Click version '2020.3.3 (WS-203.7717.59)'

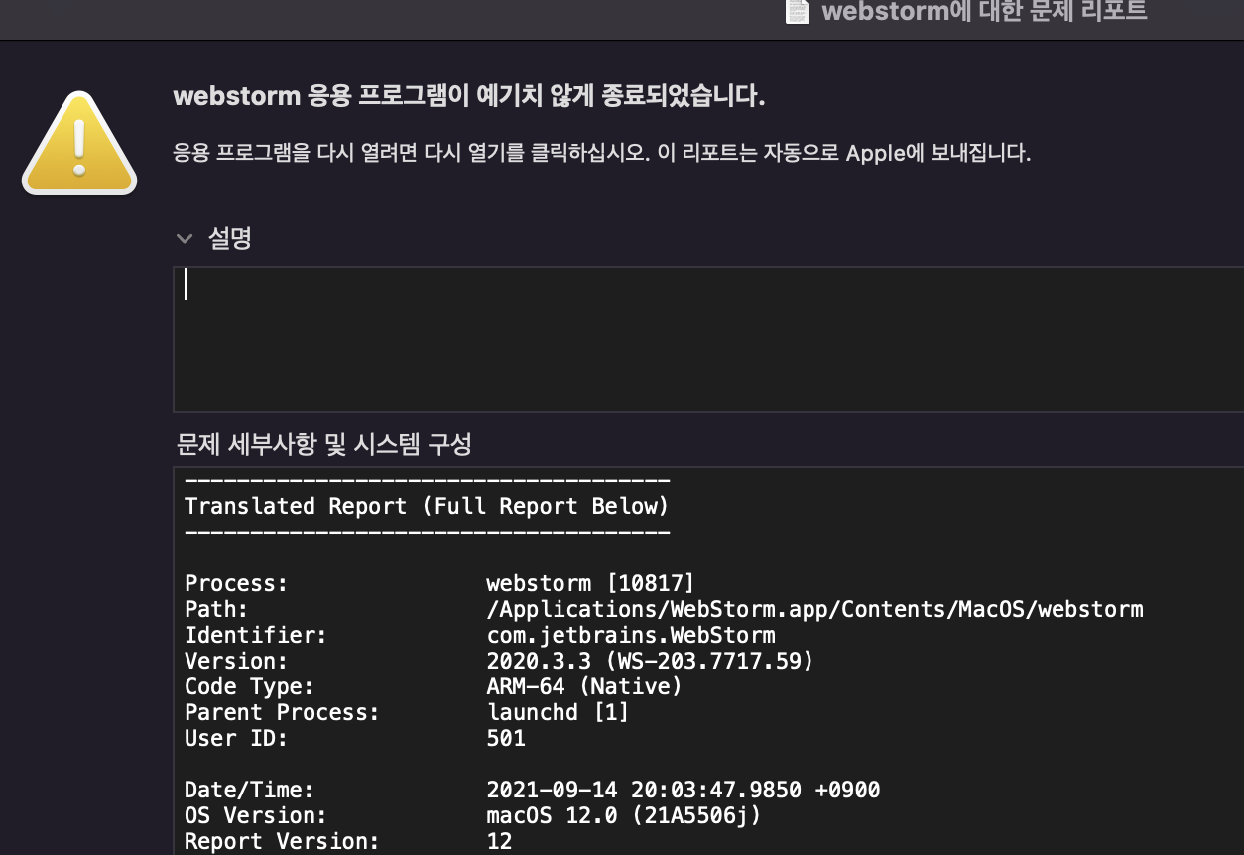650,661
